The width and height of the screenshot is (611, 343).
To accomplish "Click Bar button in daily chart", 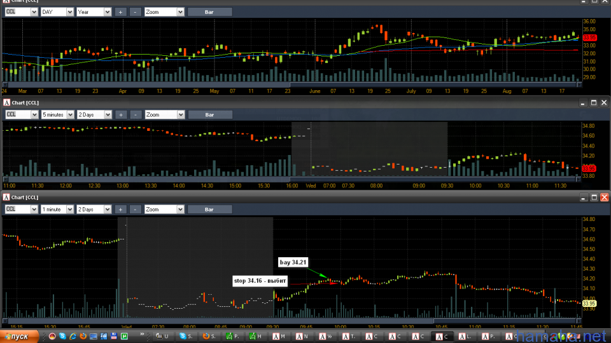I will [x=209, y=12].
